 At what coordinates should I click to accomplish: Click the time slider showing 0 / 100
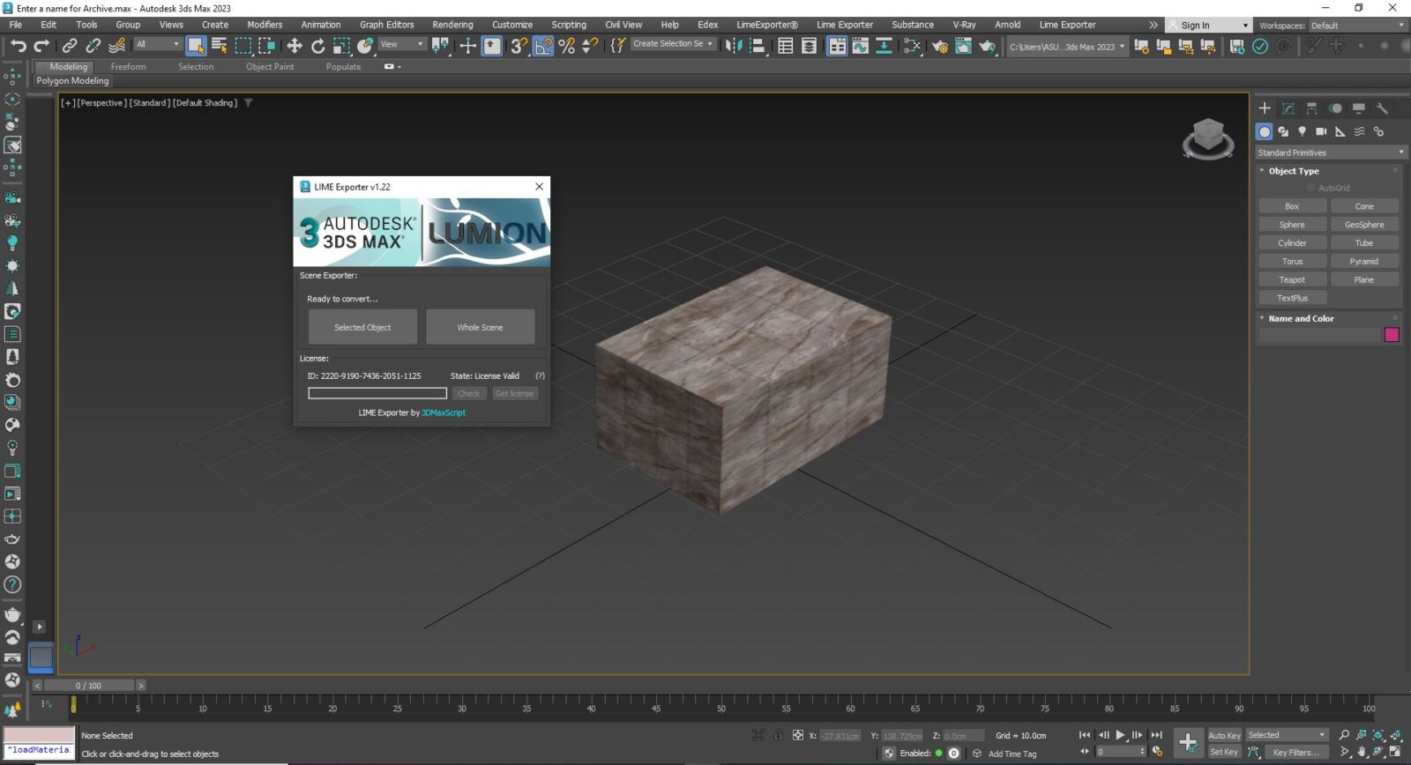[88, 685]
